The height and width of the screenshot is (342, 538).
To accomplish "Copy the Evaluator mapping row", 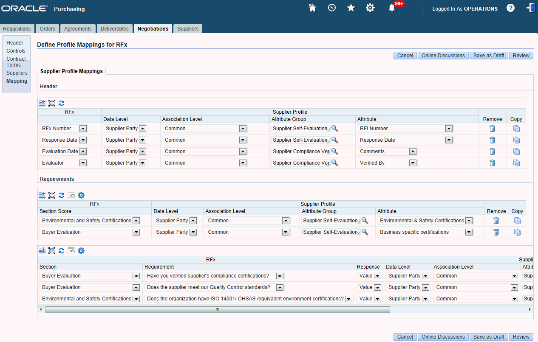I will 516,163.
